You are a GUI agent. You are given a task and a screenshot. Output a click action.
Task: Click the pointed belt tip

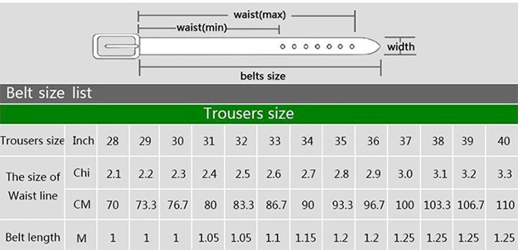373,46
